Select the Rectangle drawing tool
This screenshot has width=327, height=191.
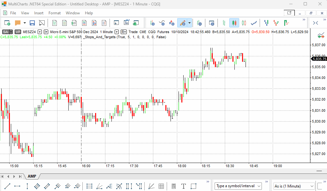[194, 186]
